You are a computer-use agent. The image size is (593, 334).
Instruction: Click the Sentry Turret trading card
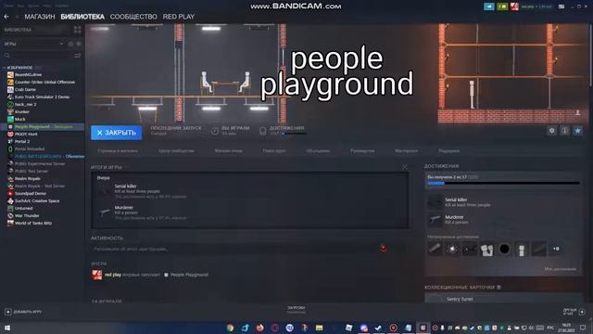point(503,299)
